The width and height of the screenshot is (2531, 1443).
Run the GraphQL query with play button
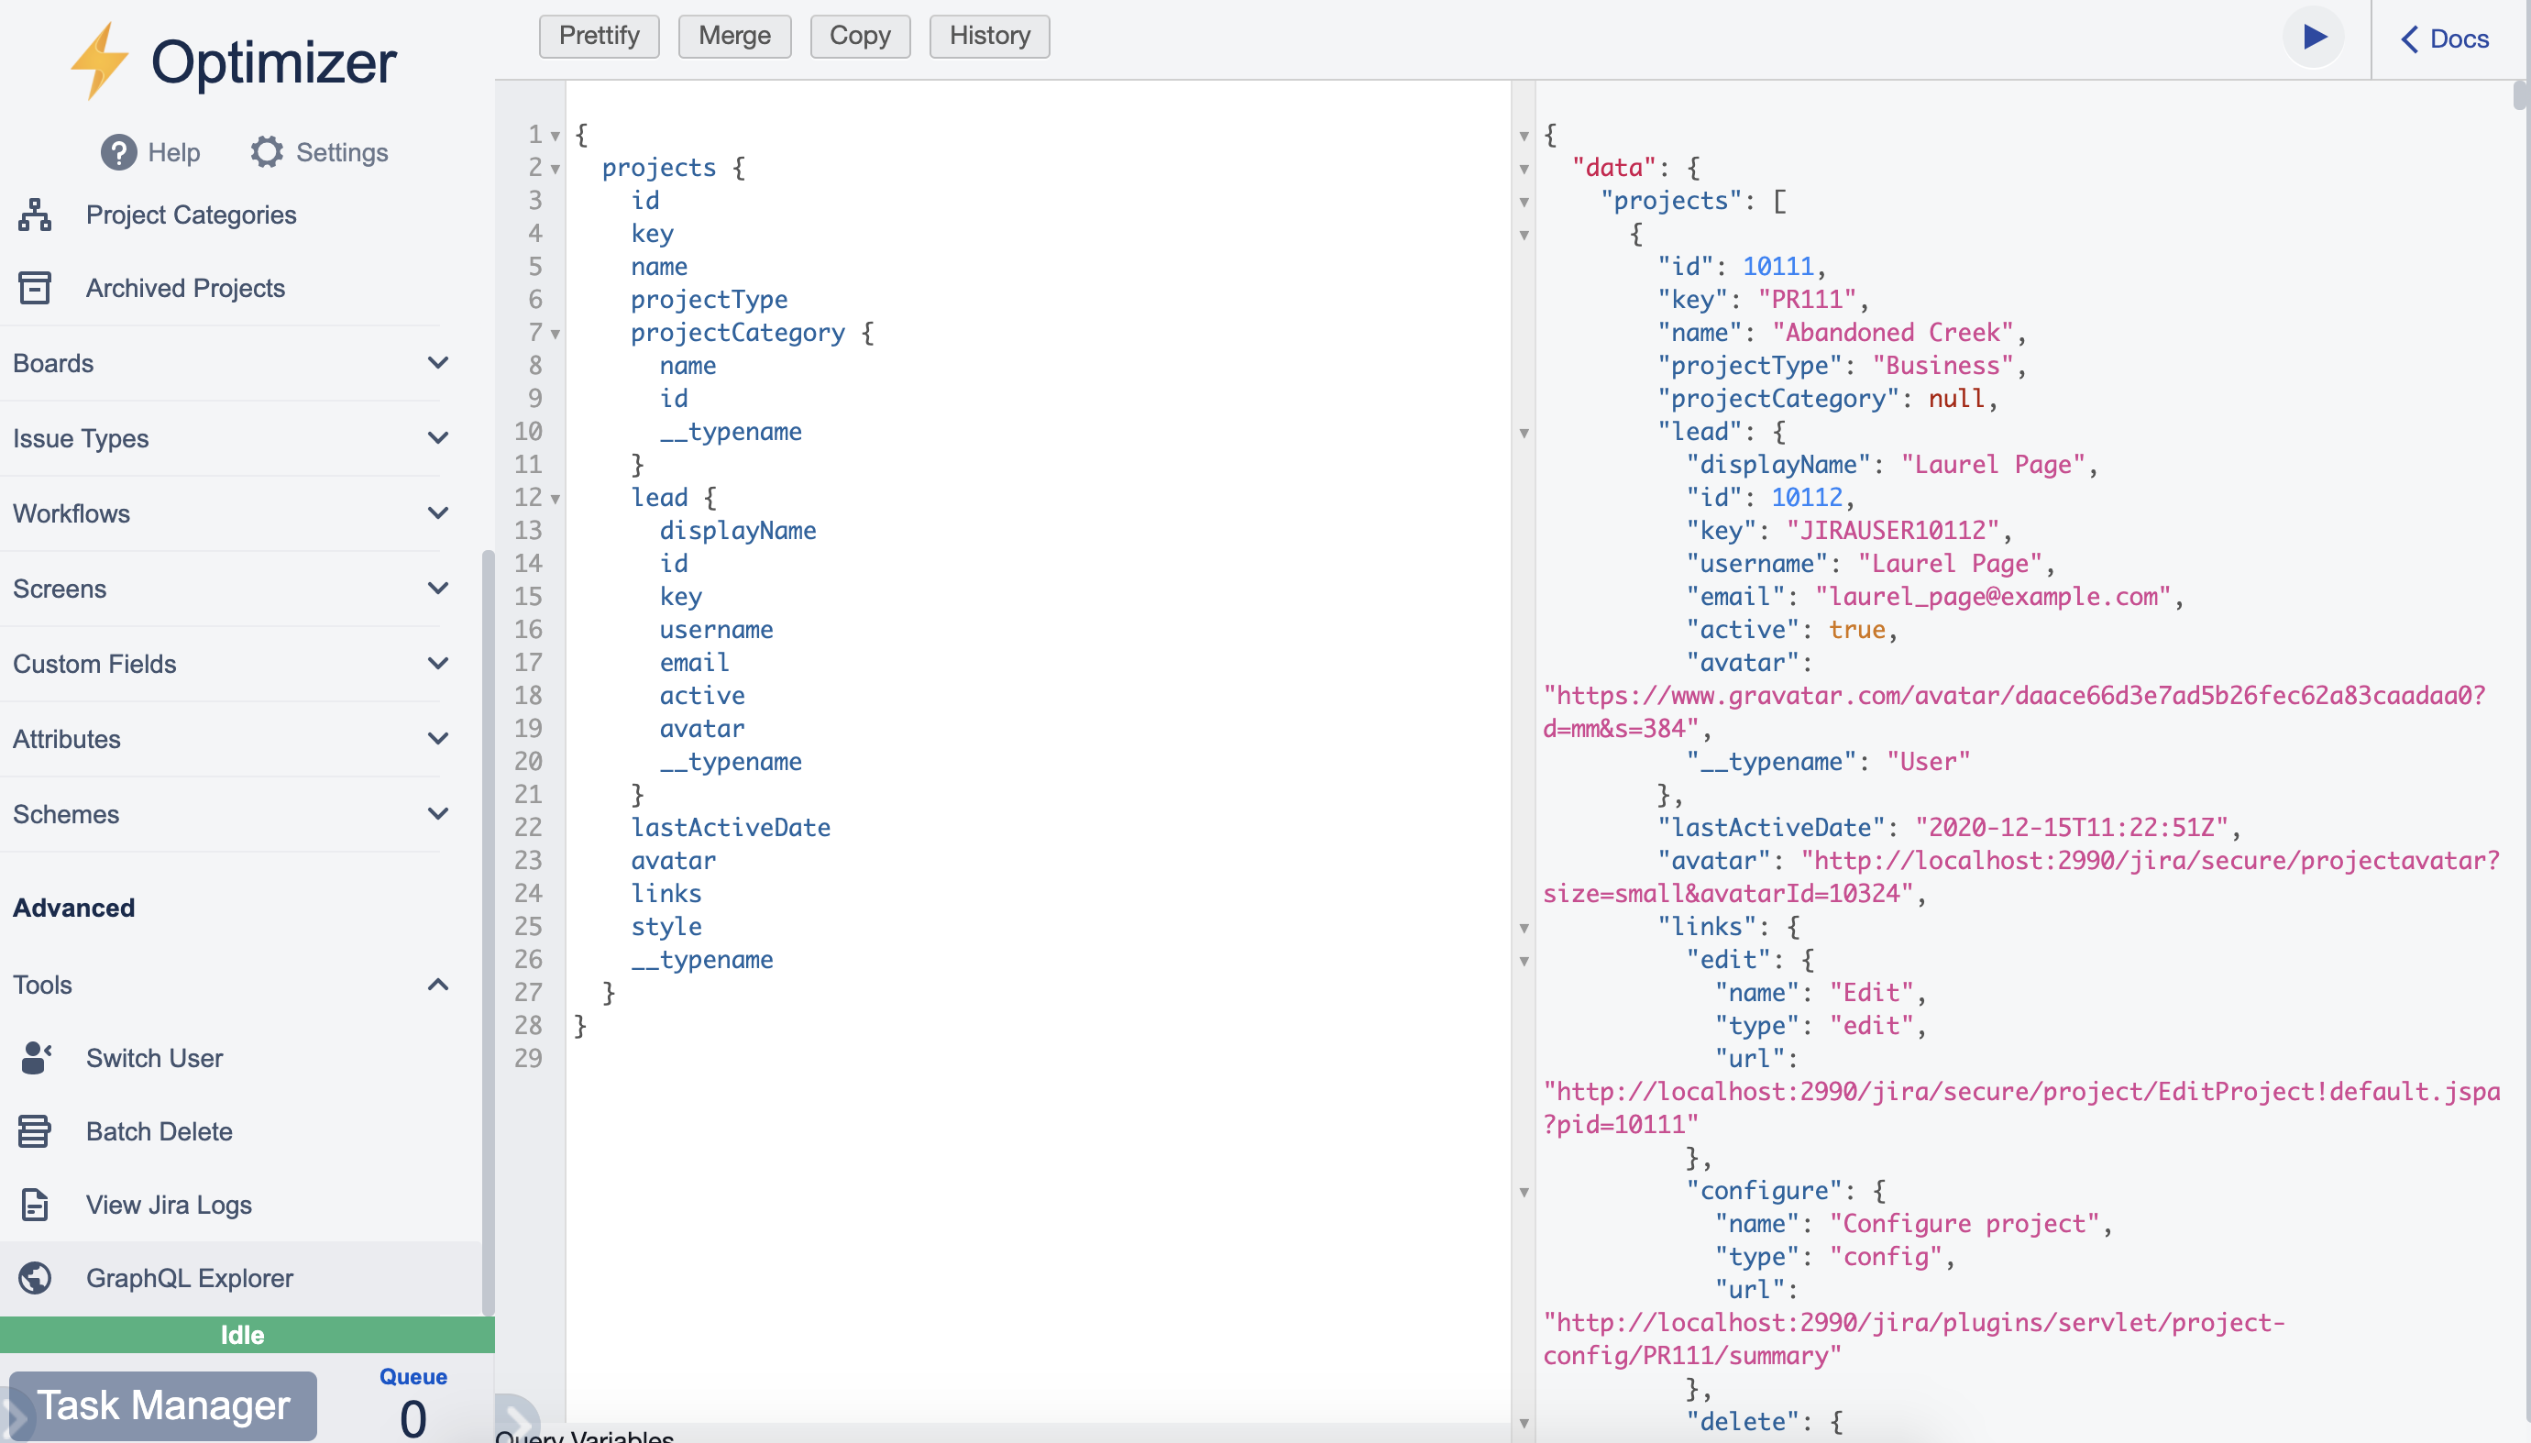click(2314, 38)
